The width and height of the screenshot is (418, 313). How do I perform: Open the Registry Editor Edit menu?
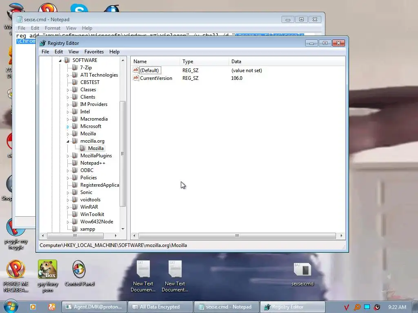[x=59, y=52]
